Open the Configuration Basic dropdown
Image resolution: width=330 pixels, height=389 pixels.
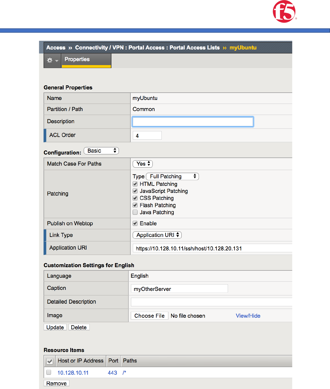(x=101, y=151)
